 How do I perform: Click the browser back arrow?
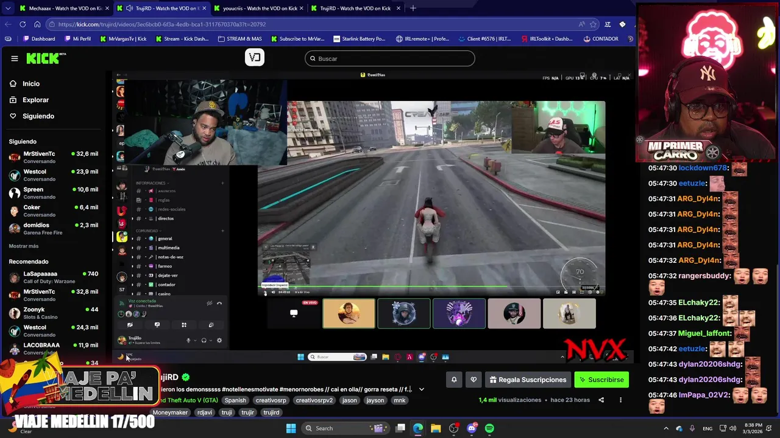coord(8,24)
